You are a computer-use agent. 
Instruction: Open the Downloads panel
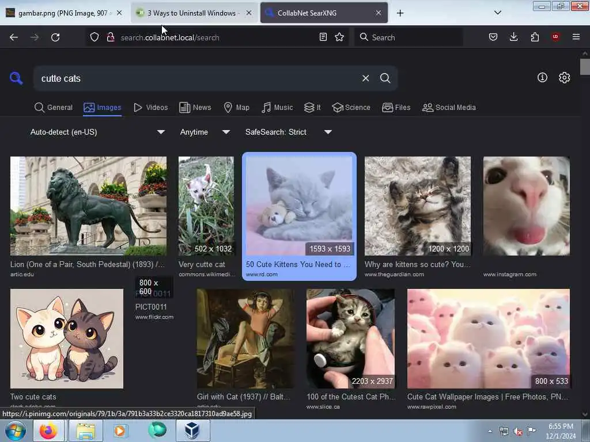513,37
